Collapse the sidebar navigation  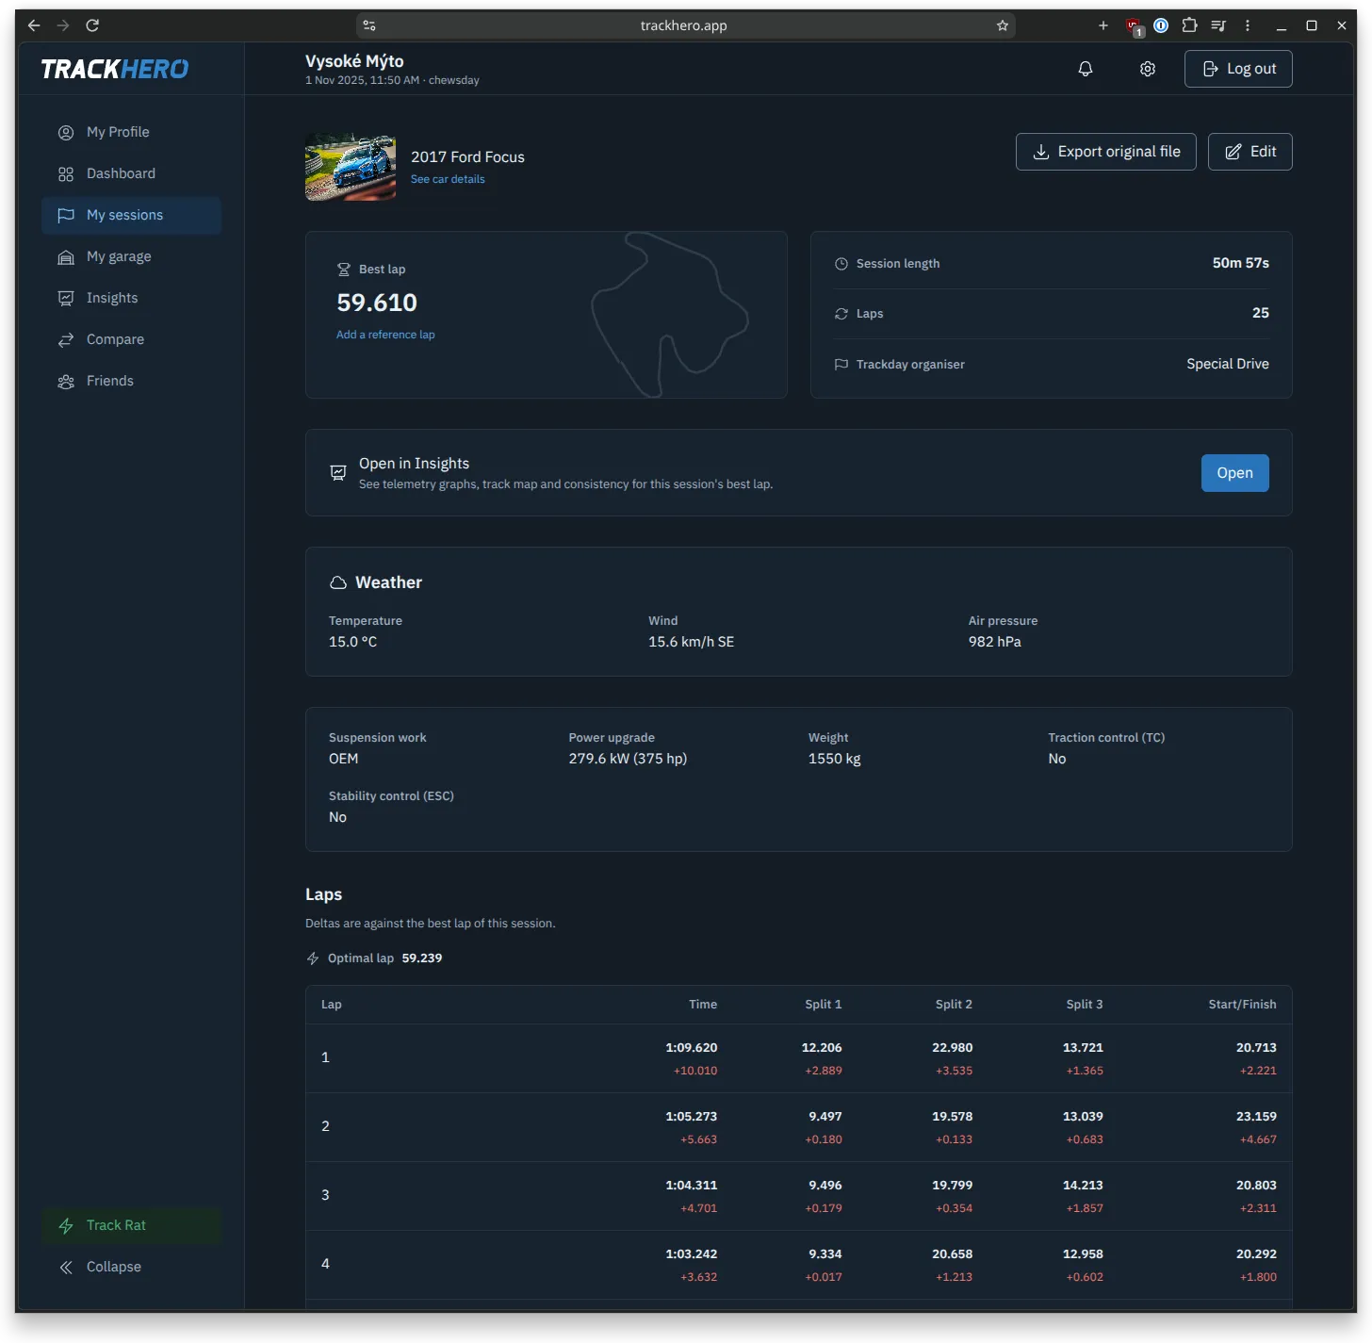coord(132,1267)
